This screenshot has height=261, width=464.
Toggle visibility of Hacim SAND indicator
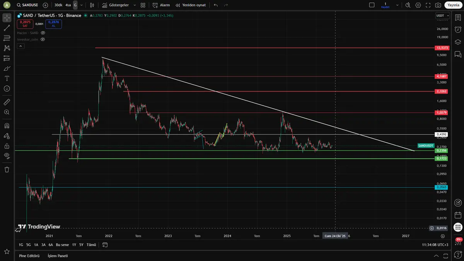pyautogui.click(x=43, y=33)
